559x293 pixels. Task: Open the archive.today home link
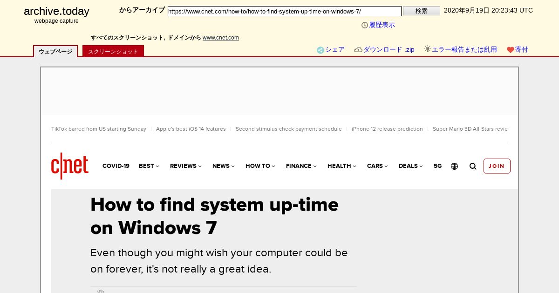pyautogui.click(x=56, y=11)
